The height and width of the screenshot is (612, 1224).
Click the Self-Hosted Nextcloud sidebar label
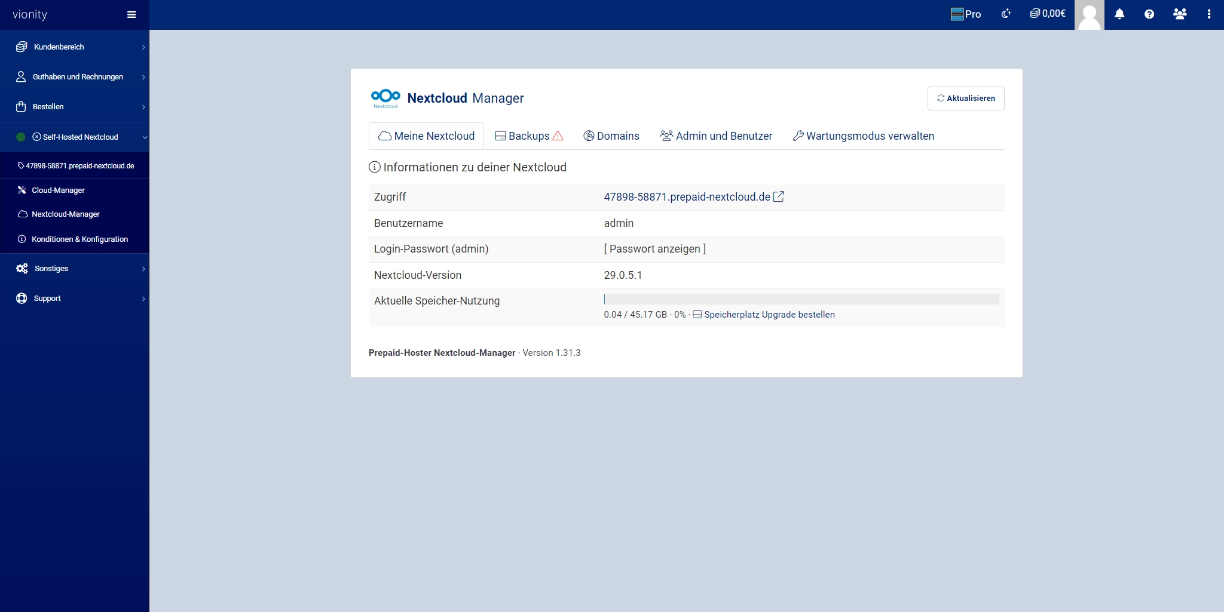pos(80,137)
